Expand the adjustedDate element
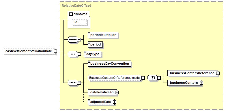 [x=114, y=102]
